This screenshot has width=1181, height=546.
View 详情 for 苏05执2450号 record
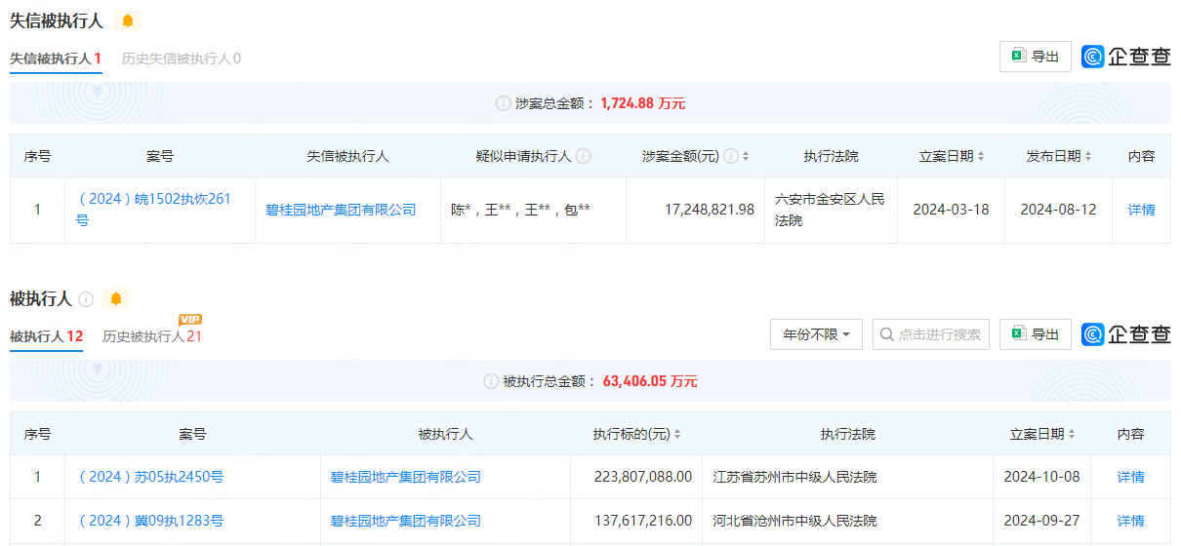click(1130, 477)
